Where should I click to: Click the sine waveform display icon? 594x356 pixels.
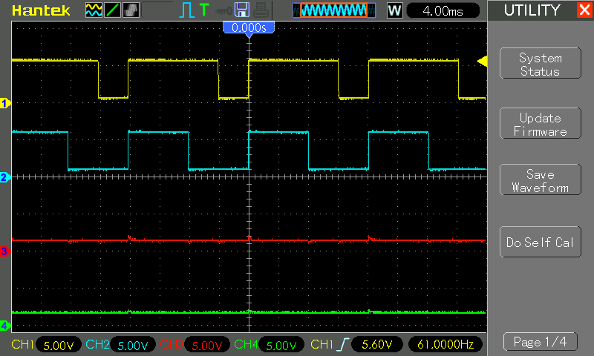[x=94, y=10]
